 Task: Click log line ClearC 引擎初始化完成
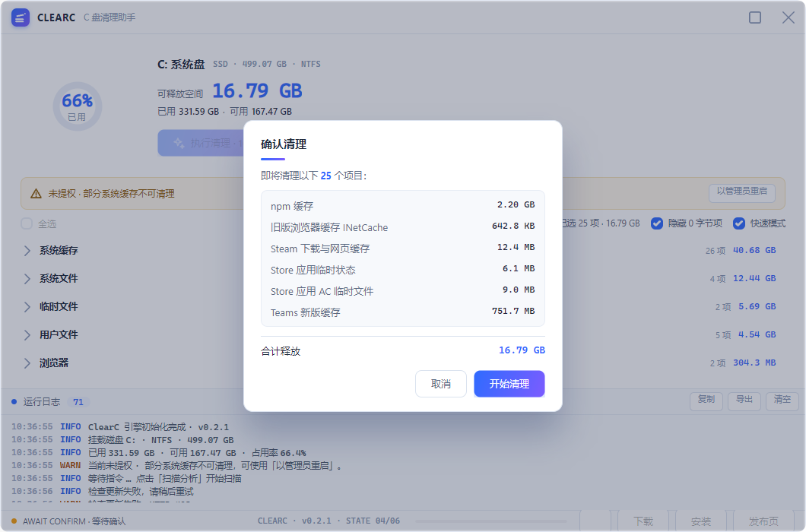tap(120, 427)
